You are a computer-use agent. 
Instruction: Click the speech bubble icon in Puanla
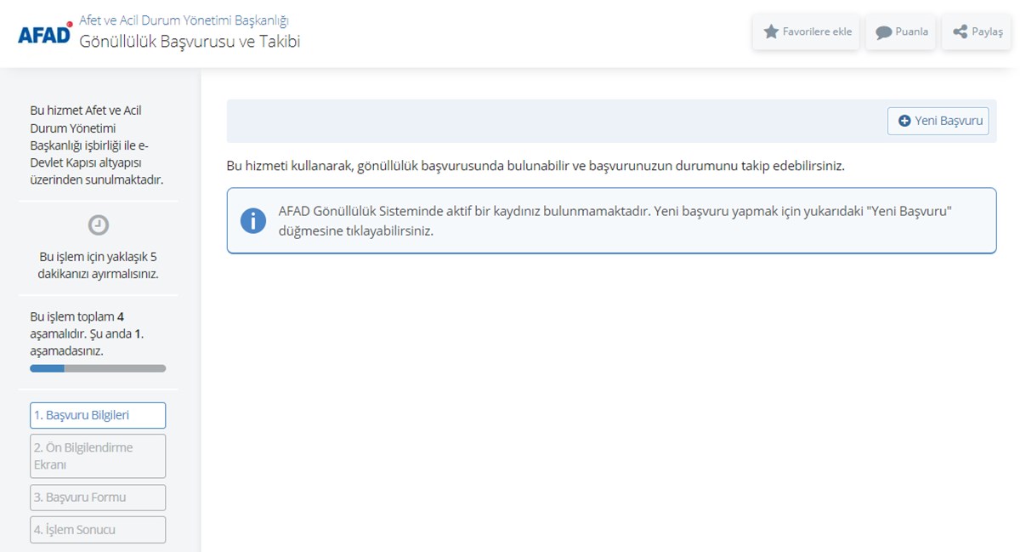point(884,32)
